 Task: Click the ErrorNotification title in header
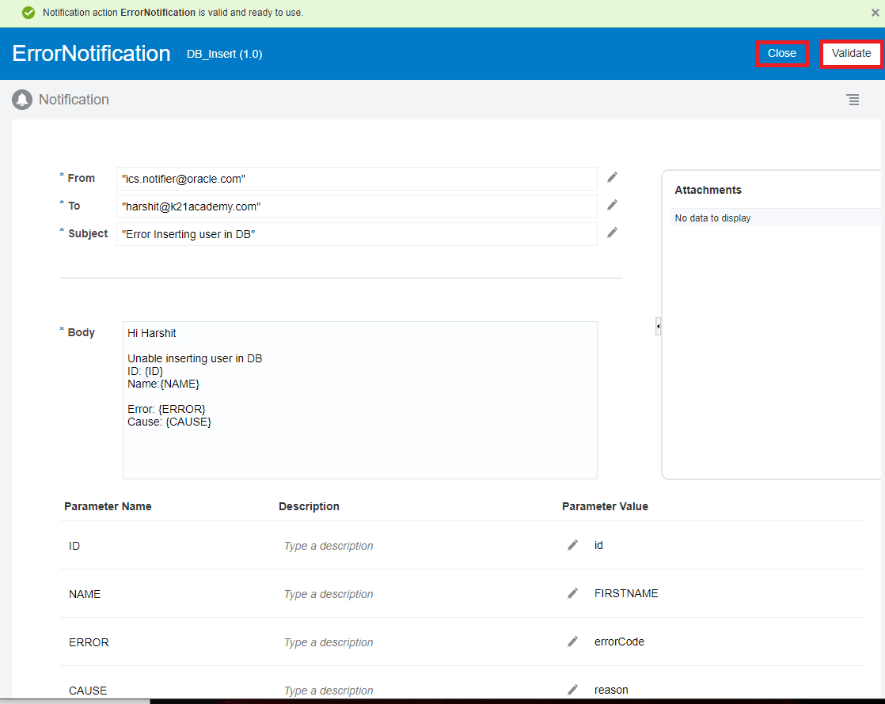click(90, 53)
